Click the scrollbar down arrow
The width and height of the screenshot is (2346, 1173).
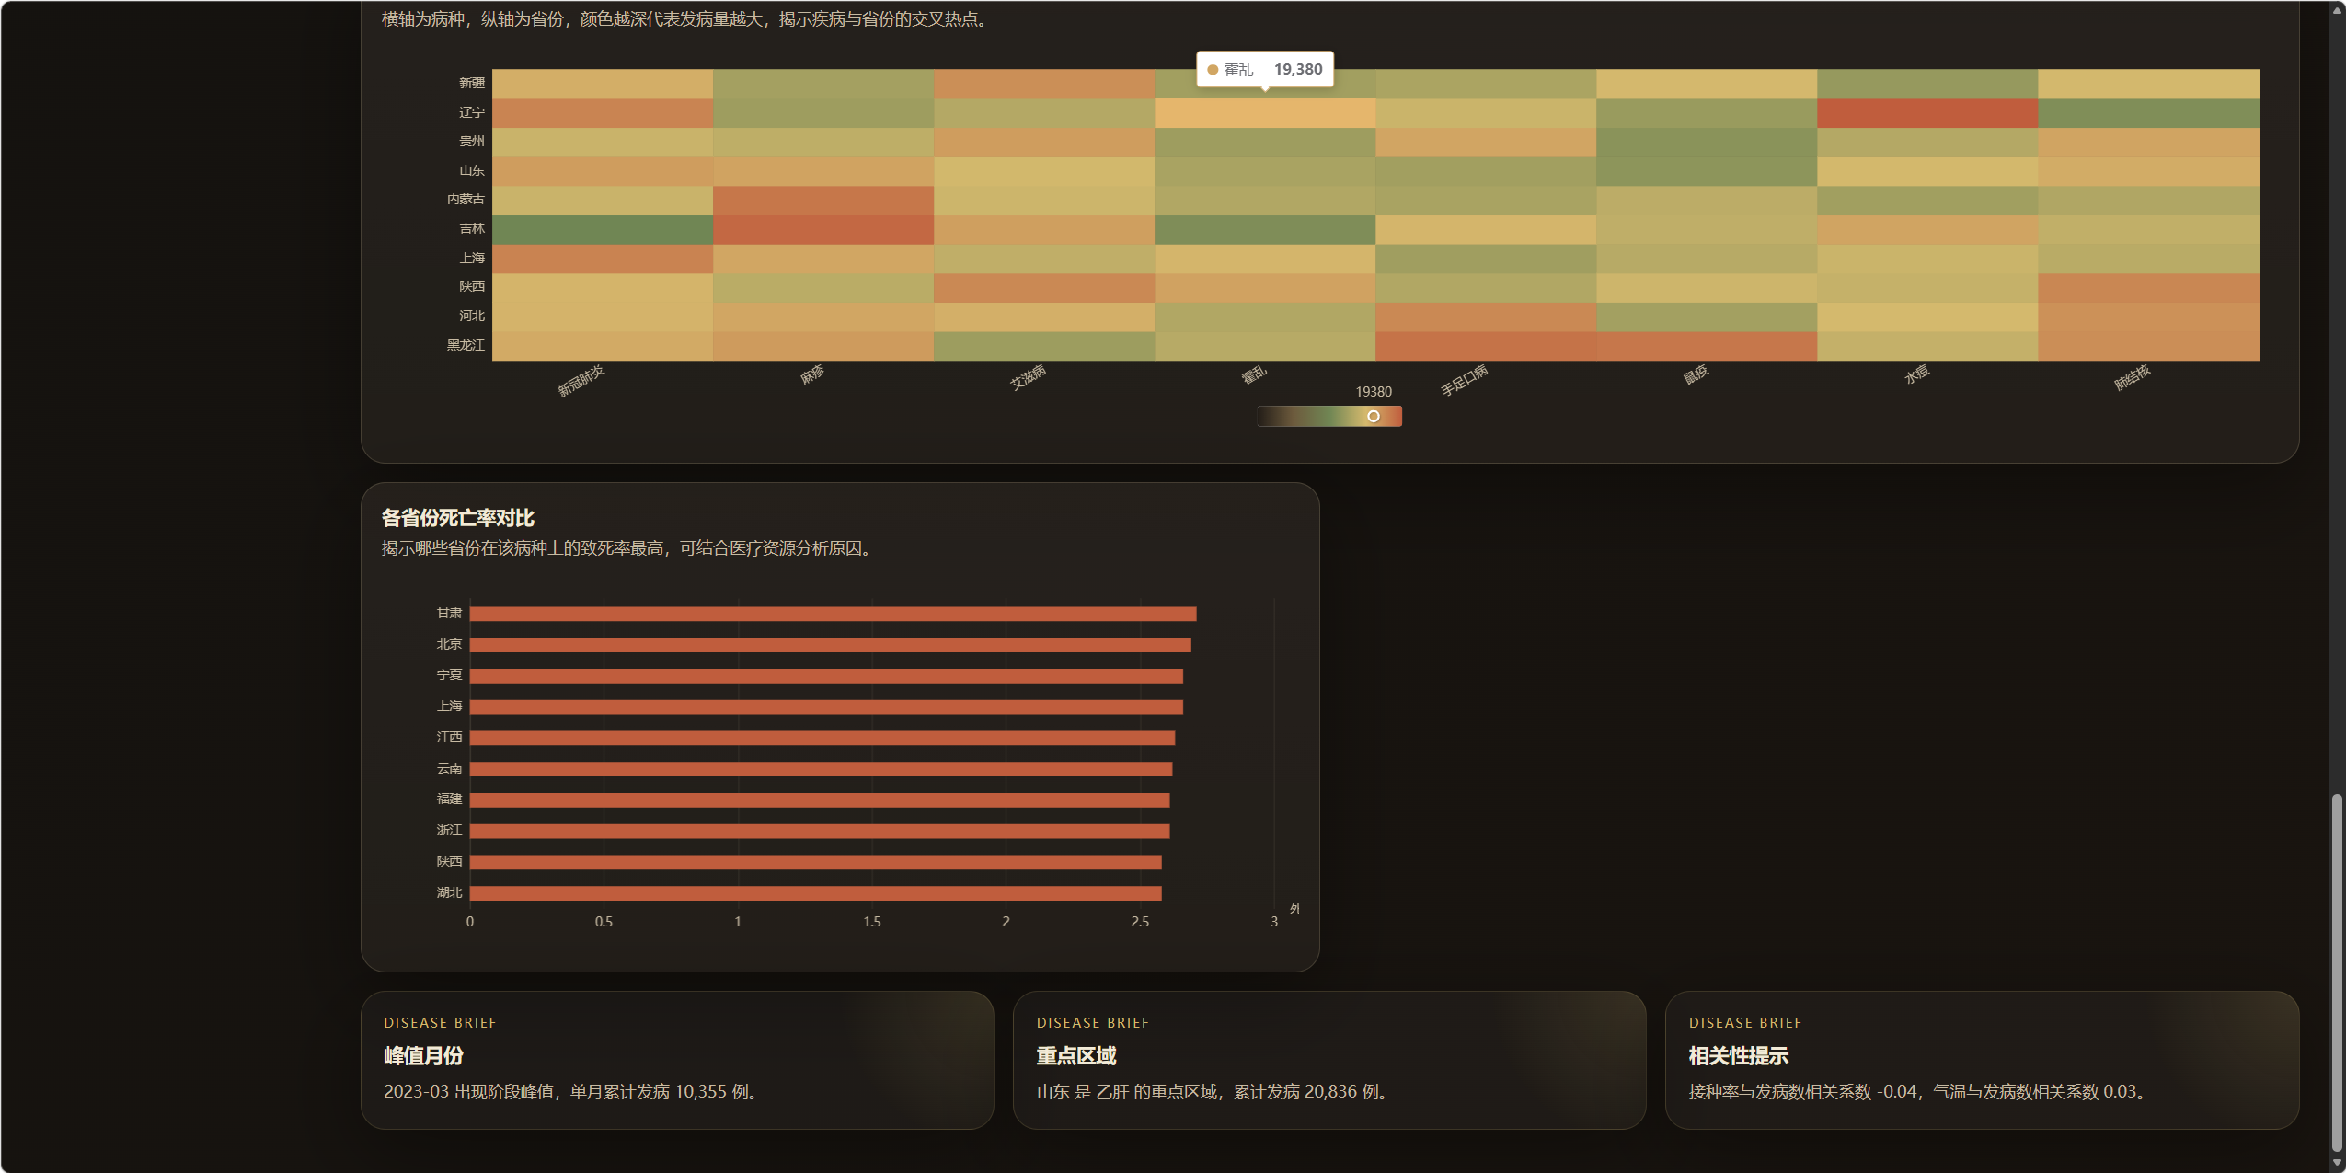point(2337,1163)
